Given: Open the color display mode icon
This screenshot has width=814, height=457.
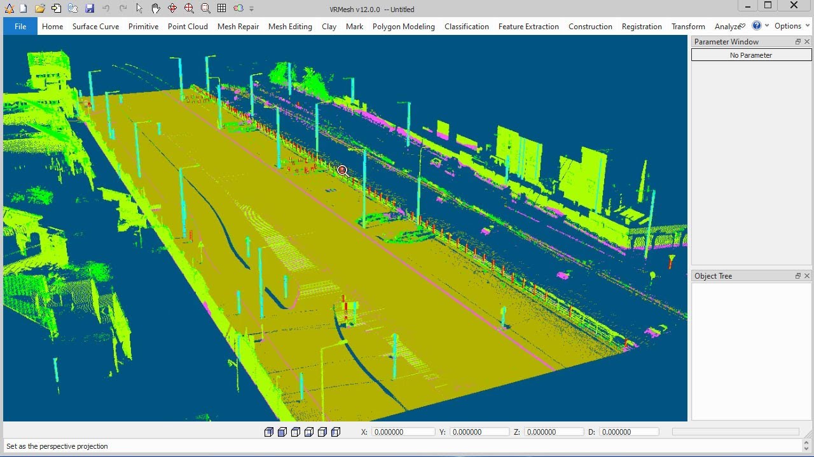Looking at the screenshot, I should coord(238,8).
